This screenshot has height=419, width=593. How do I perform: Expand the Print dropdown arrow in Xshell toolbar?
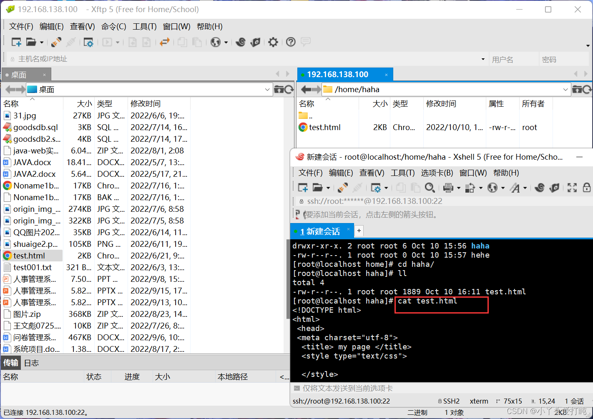(x=459, y=188)
